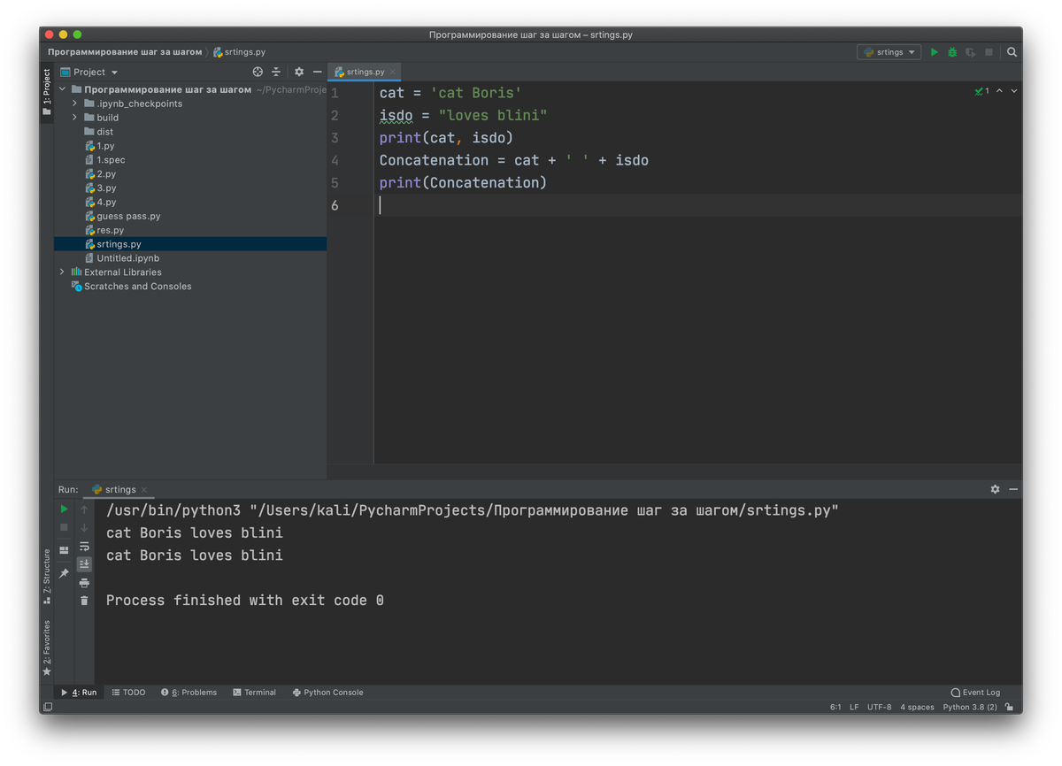
Task: Go to previous highlighted problem arrow
Action: (x=999, y=91)
